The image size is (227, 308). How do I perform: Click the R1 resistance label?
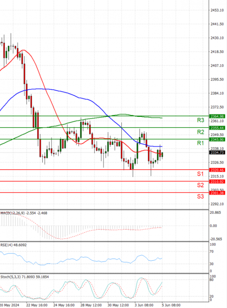pos(201,143)
